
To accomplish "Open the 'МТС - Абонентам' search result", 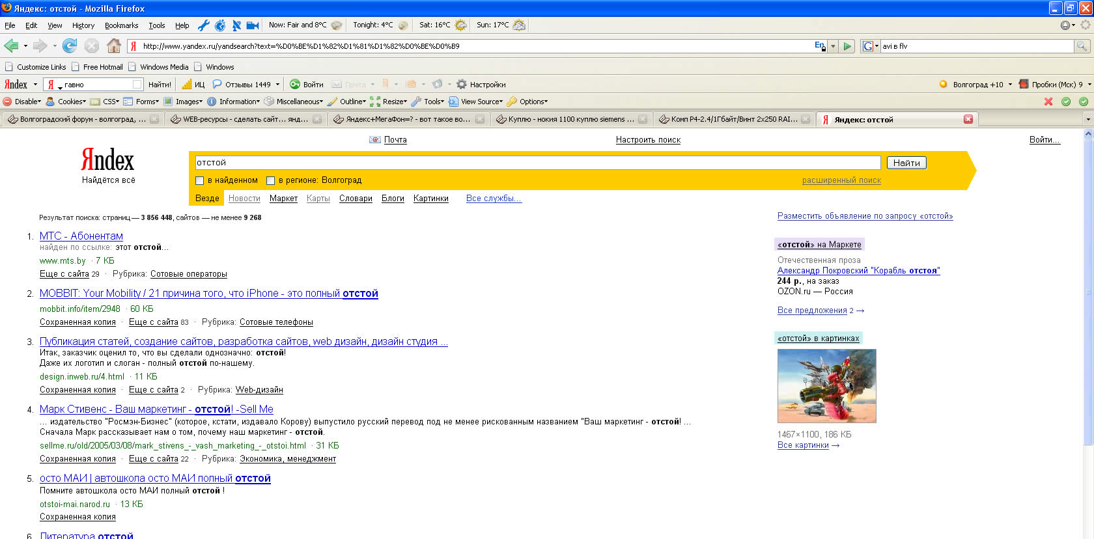I will (81, 236).
